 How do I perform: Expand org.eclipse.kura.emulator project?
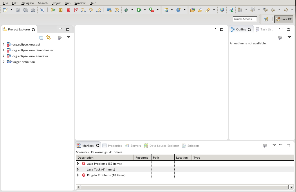point(3,56)
